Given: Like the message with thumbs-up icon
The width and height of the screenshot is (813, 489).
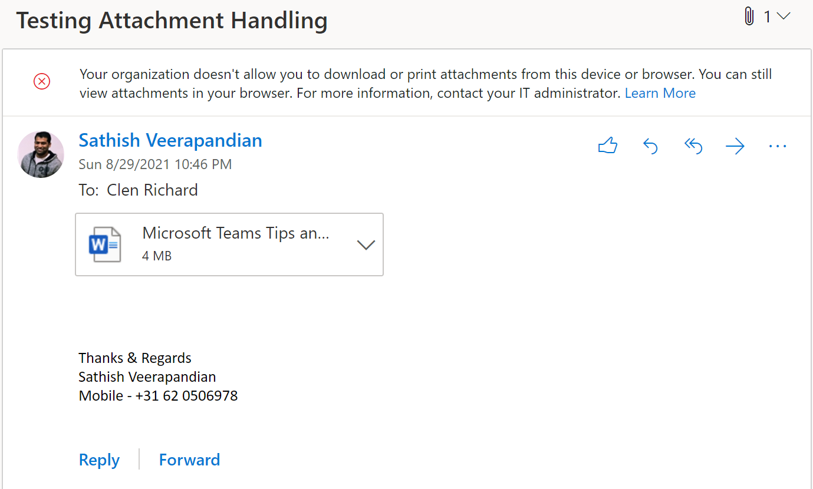Looking at the screenshot, I should pyautogui.click(x=607, y=146).
